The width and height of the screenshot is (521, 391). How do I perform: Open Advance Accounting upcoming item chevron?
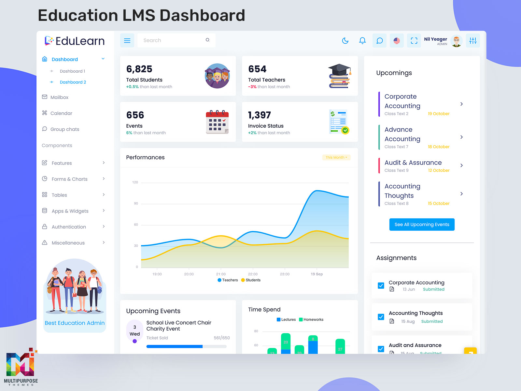click(x=461, y=137)
